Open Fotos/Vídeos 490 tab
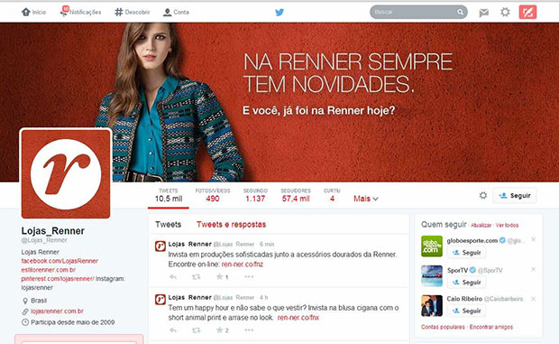Screen dimensions: 559x344 (x=213, y=196)
